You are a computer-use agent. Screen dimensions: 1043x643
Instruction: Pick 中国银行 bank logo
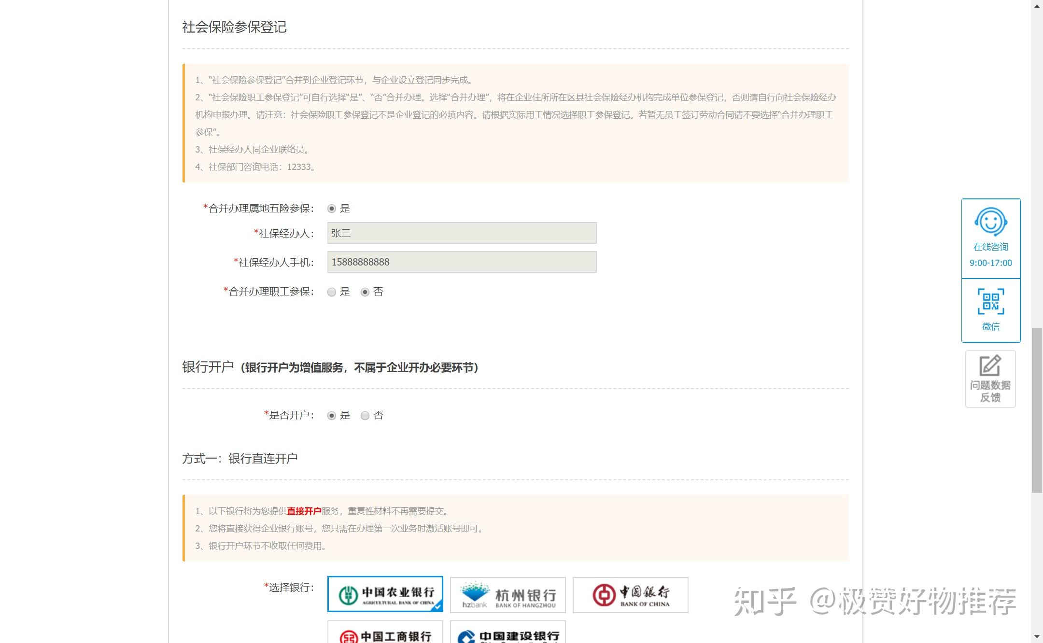[x=630, y=594]
